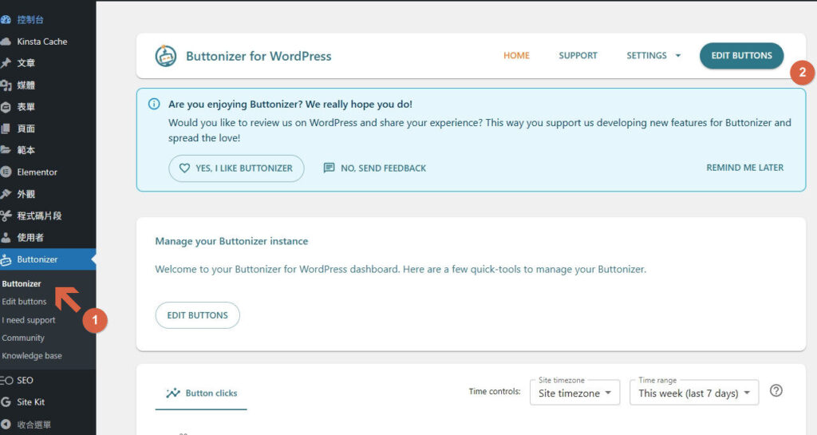Click the help question mark icon
Viewport: 817px width, 435px height.
[x=776, y=391]
